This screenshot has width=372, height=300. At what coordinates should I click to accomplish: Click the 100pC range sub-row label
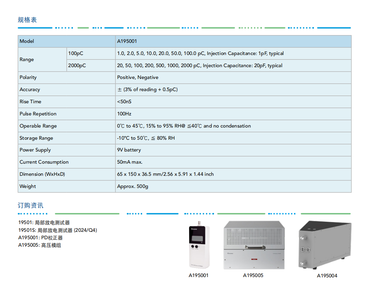tap(75, 53)
